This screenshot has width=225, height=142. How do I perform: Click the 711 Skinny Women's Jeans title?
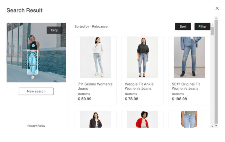[x=95, y=86]
